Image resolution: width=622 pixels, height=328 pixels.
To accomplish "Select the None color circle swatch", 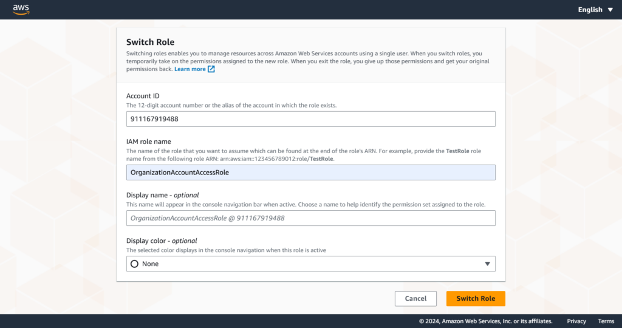I will (134, 264).
